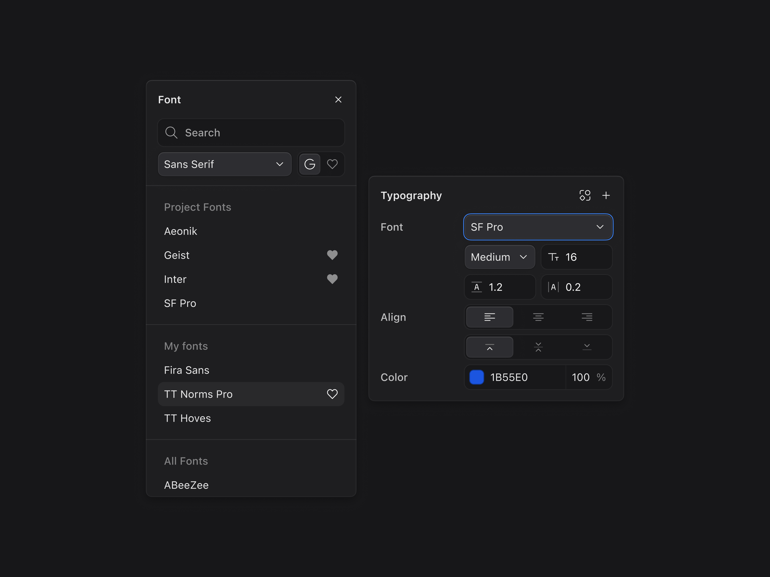Select the Fira Sans font
The width and height of the screenshot is (770, 577).
pos(186,370)
